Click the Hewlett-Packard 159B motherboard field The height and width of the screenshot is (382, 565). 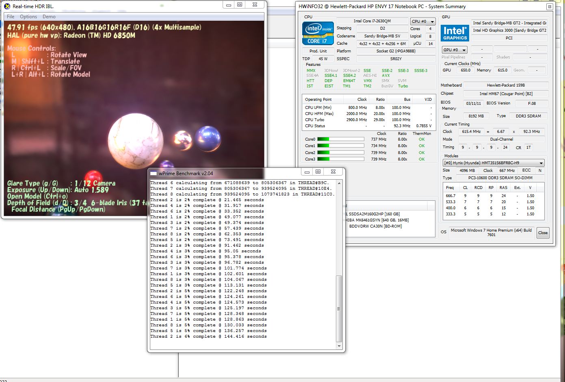click(506, 85)
